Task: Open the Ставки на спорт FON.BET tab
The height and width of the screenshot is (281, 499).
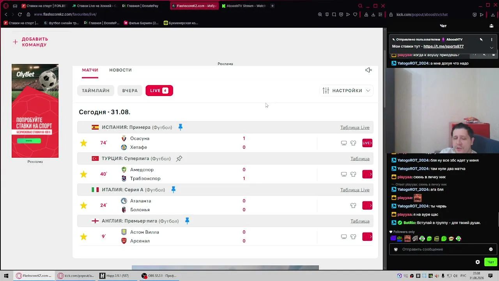Action: [44, 6]
